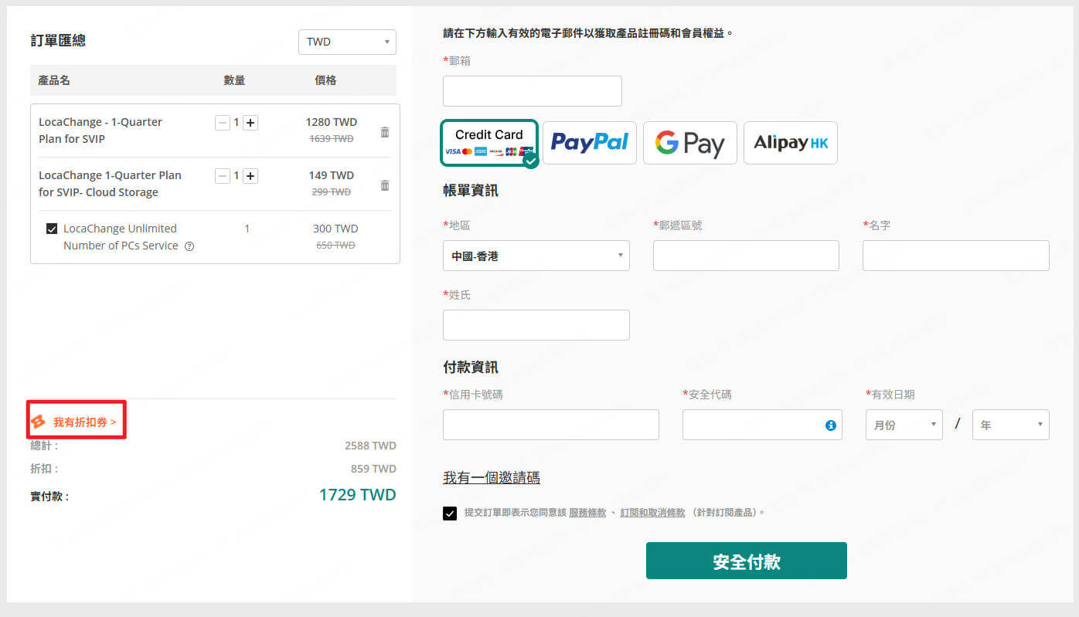Decrease quantity of 1-Quarter Plan for SVIP
This screenshot has width=1079, height=617.
223,123
